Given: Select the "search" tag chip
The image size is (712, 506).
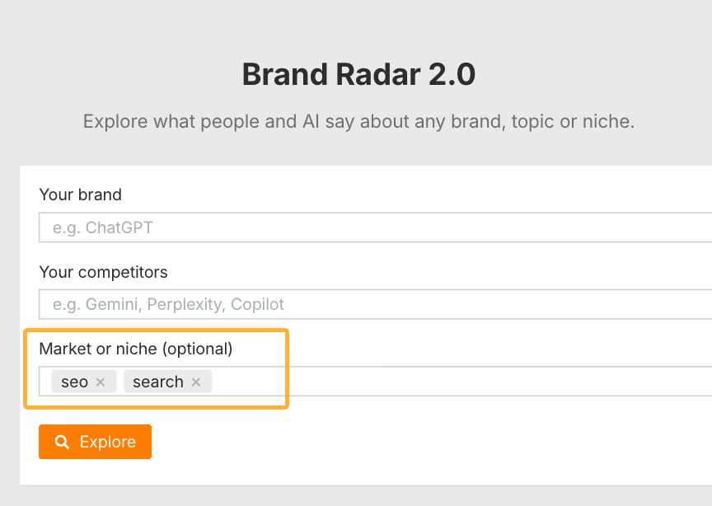Looking at the screenshot, I should (159, 382).
